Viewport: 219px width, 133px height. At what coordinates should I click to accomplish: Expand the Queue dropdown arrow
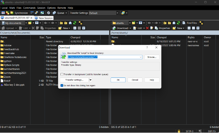(66, 13)
